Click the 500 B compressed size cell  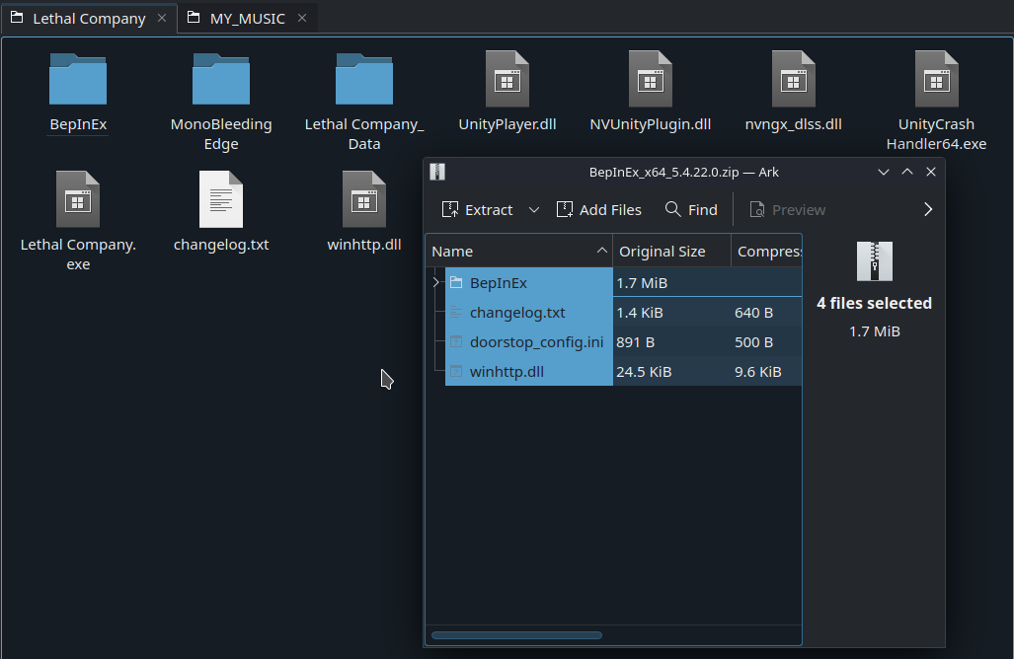[x=754, y=342]
